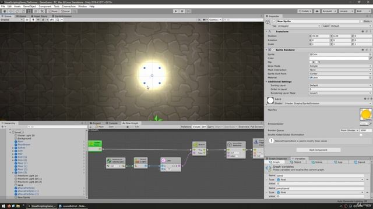Click the scene camera settings icon
Image resolution: width=373 pixels, height=209 pixels.
pos(205,20)
